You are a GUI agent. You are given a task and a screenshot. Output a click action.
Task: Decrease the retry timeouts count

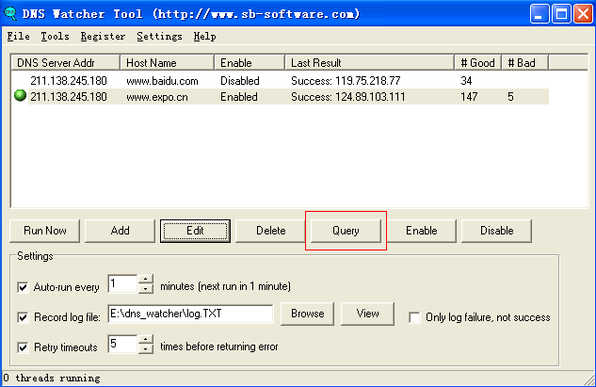coord(145,349)
